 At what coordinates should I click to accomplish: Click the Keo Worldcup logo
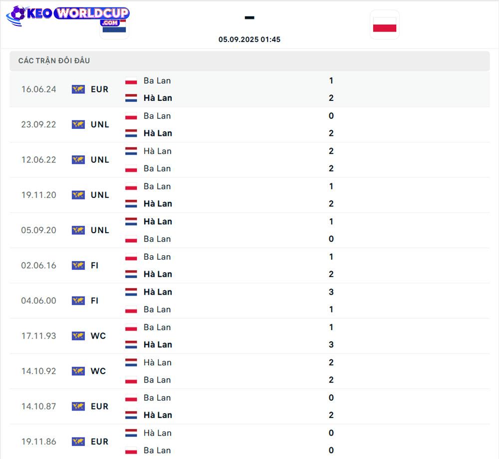[68, 15]
